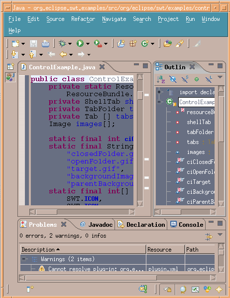Click the Open Type icon
The width and height of the screenshot is (230, 298).
point(168,43)
